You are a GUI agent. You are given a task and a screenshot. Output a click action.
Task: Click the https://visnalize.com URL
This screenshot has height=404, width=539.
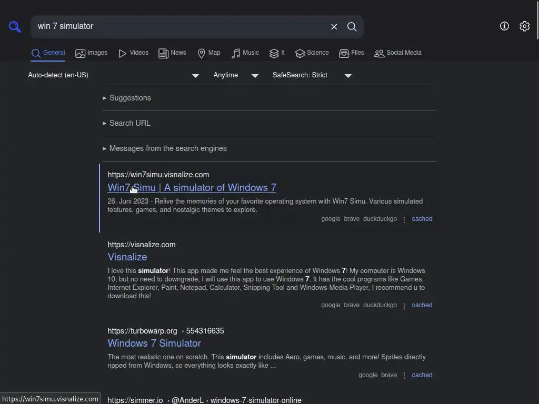141,245
